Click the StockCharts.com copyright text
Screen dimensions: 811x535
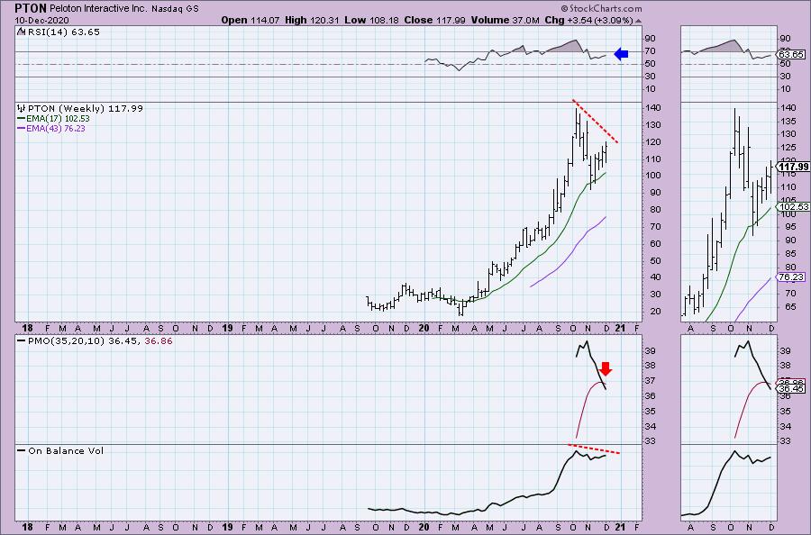pyautogui.click(x=601, y=8)
